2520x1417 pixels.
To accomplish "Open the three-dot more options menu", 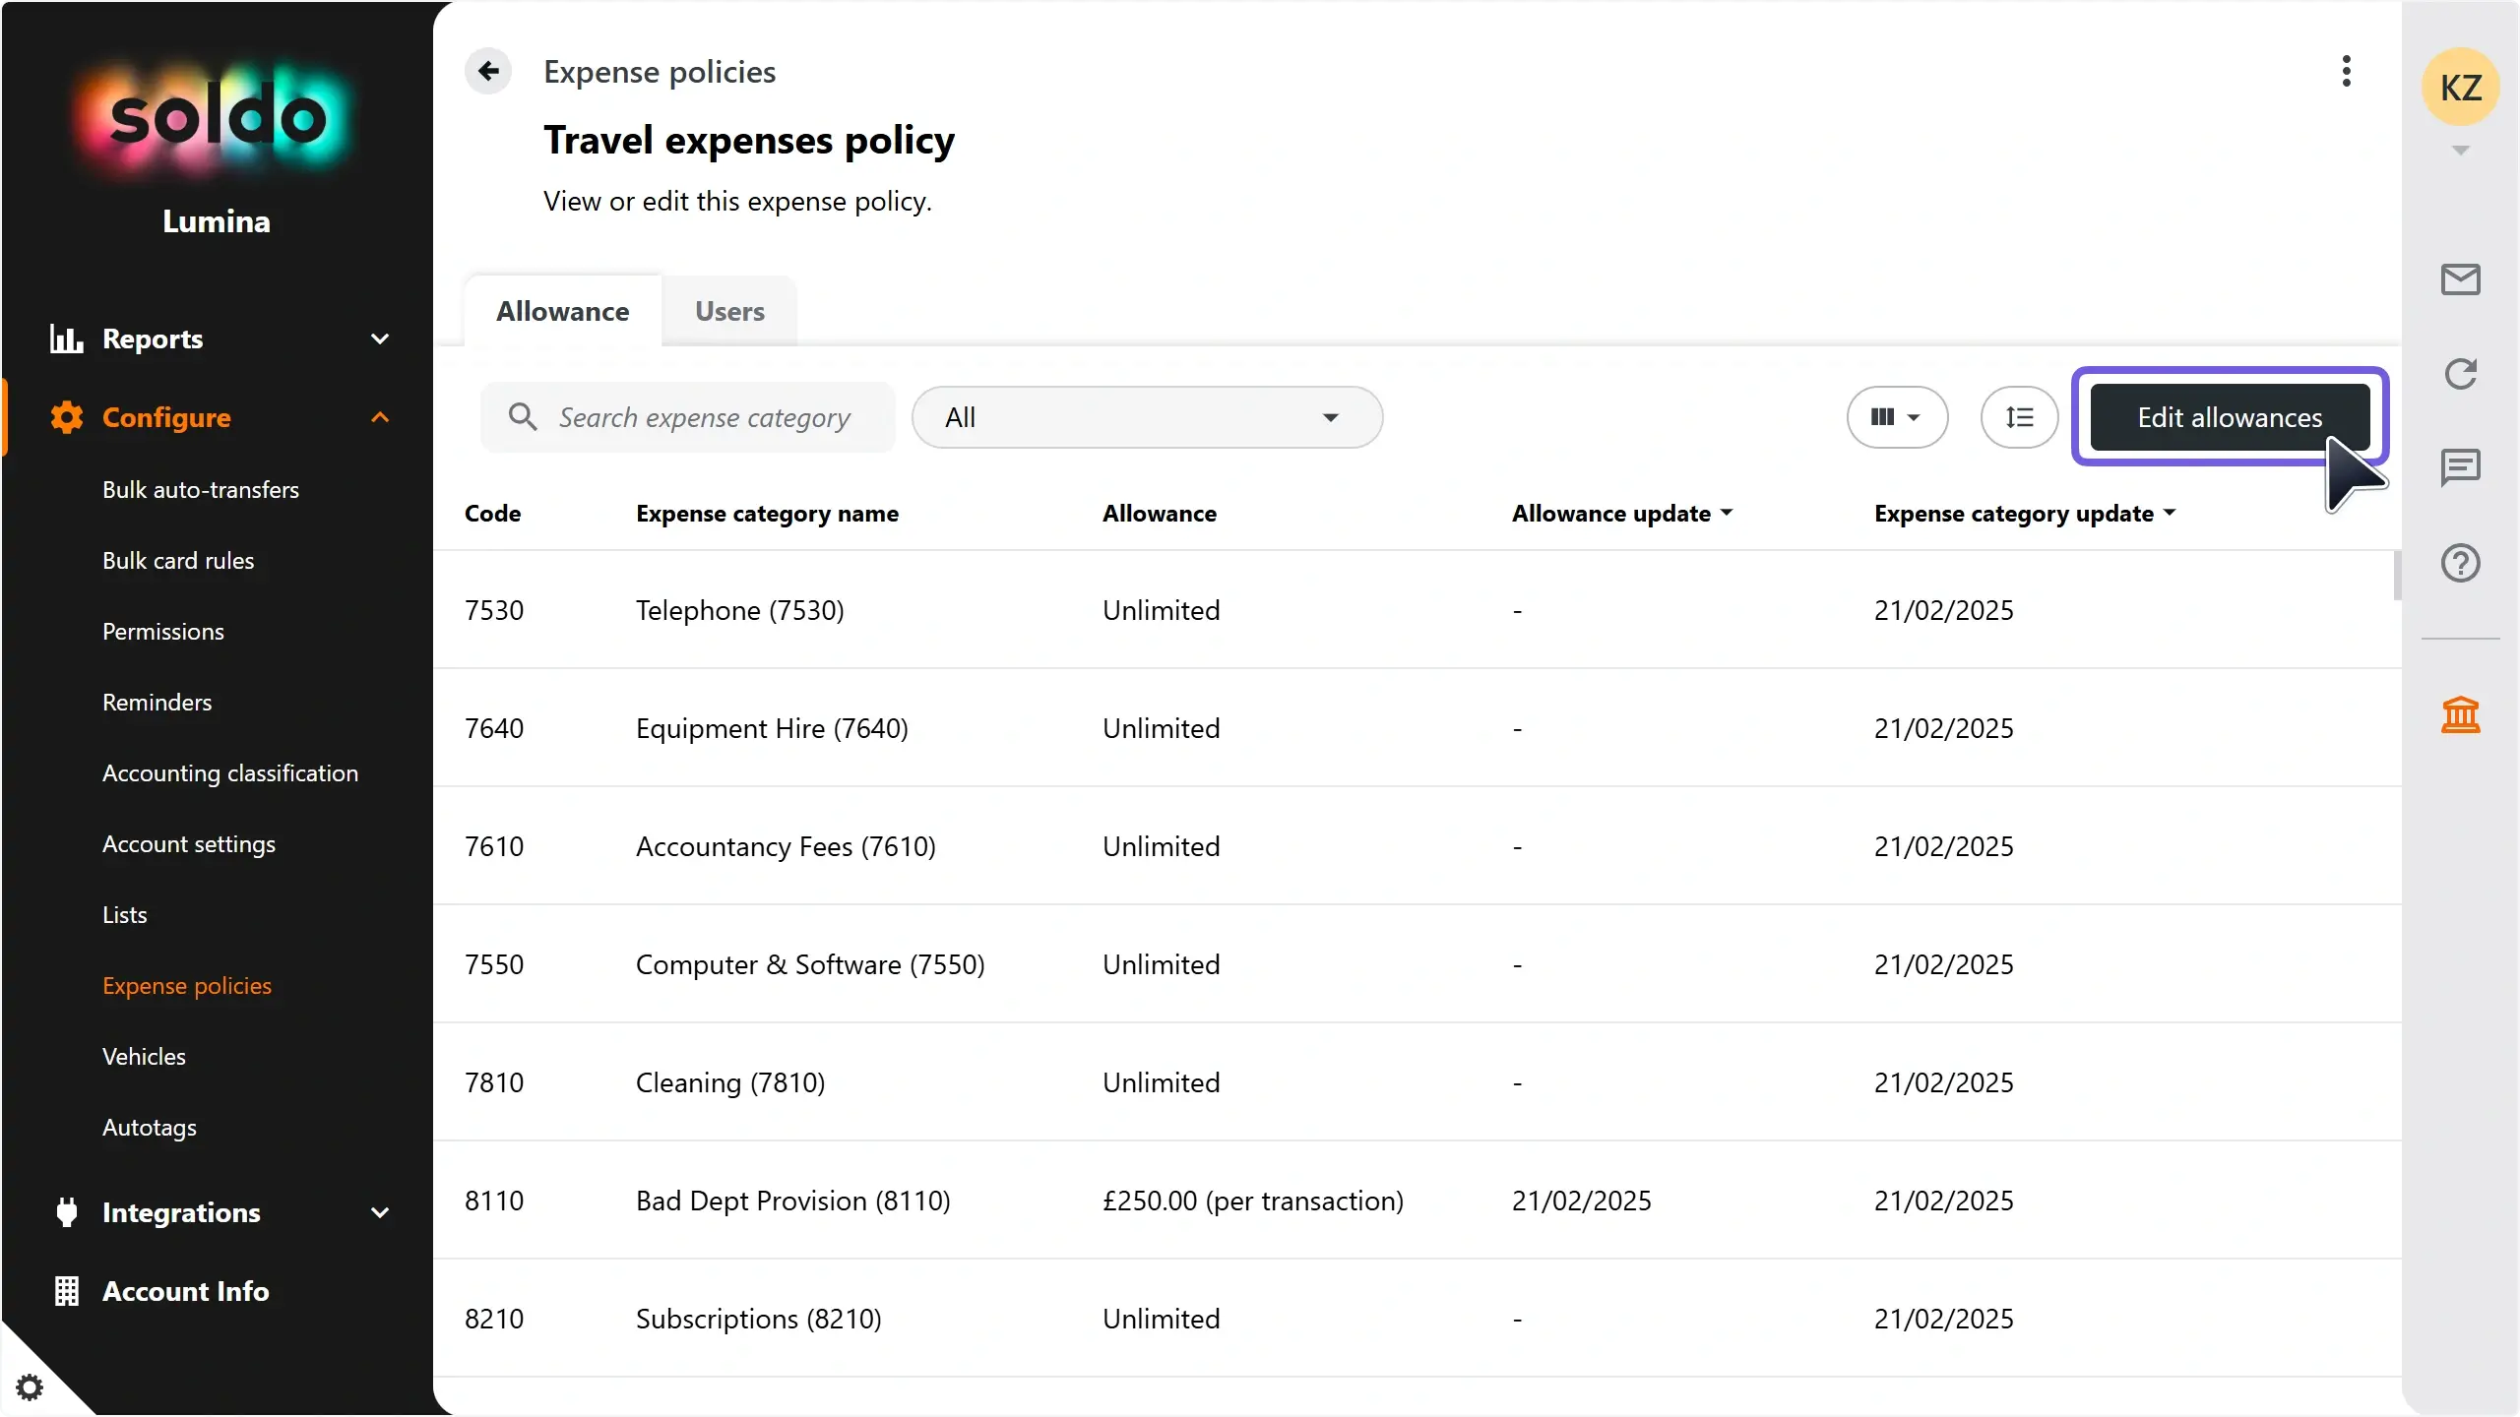I will 2347,71.
